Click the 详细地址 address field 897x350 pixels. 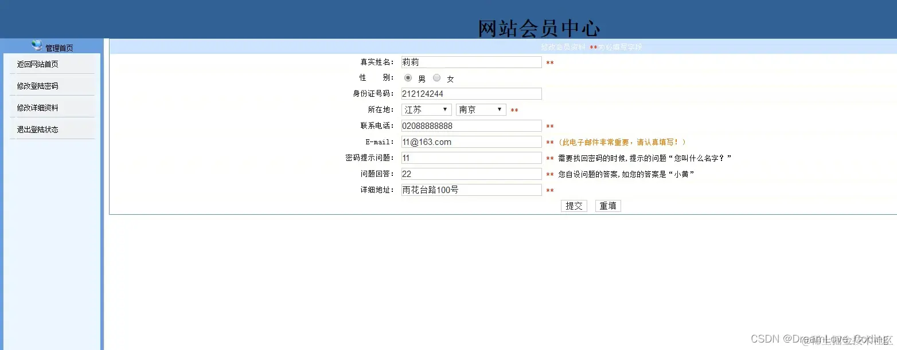tap(470, 190)
